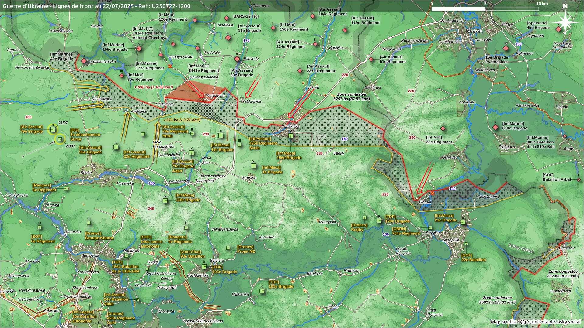584x328 pixels.
Task: Select the Rugby drones unit square
Action: point(365,217)
